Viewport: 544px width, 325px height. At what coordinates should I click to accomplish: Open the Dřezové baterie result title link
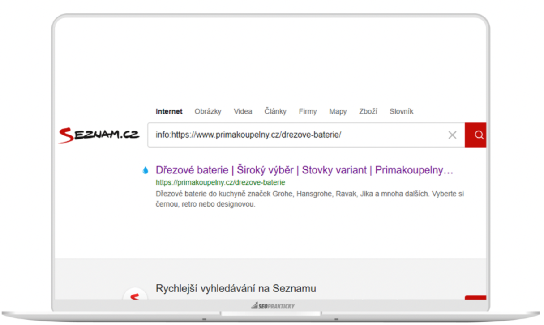click(304, 170)
